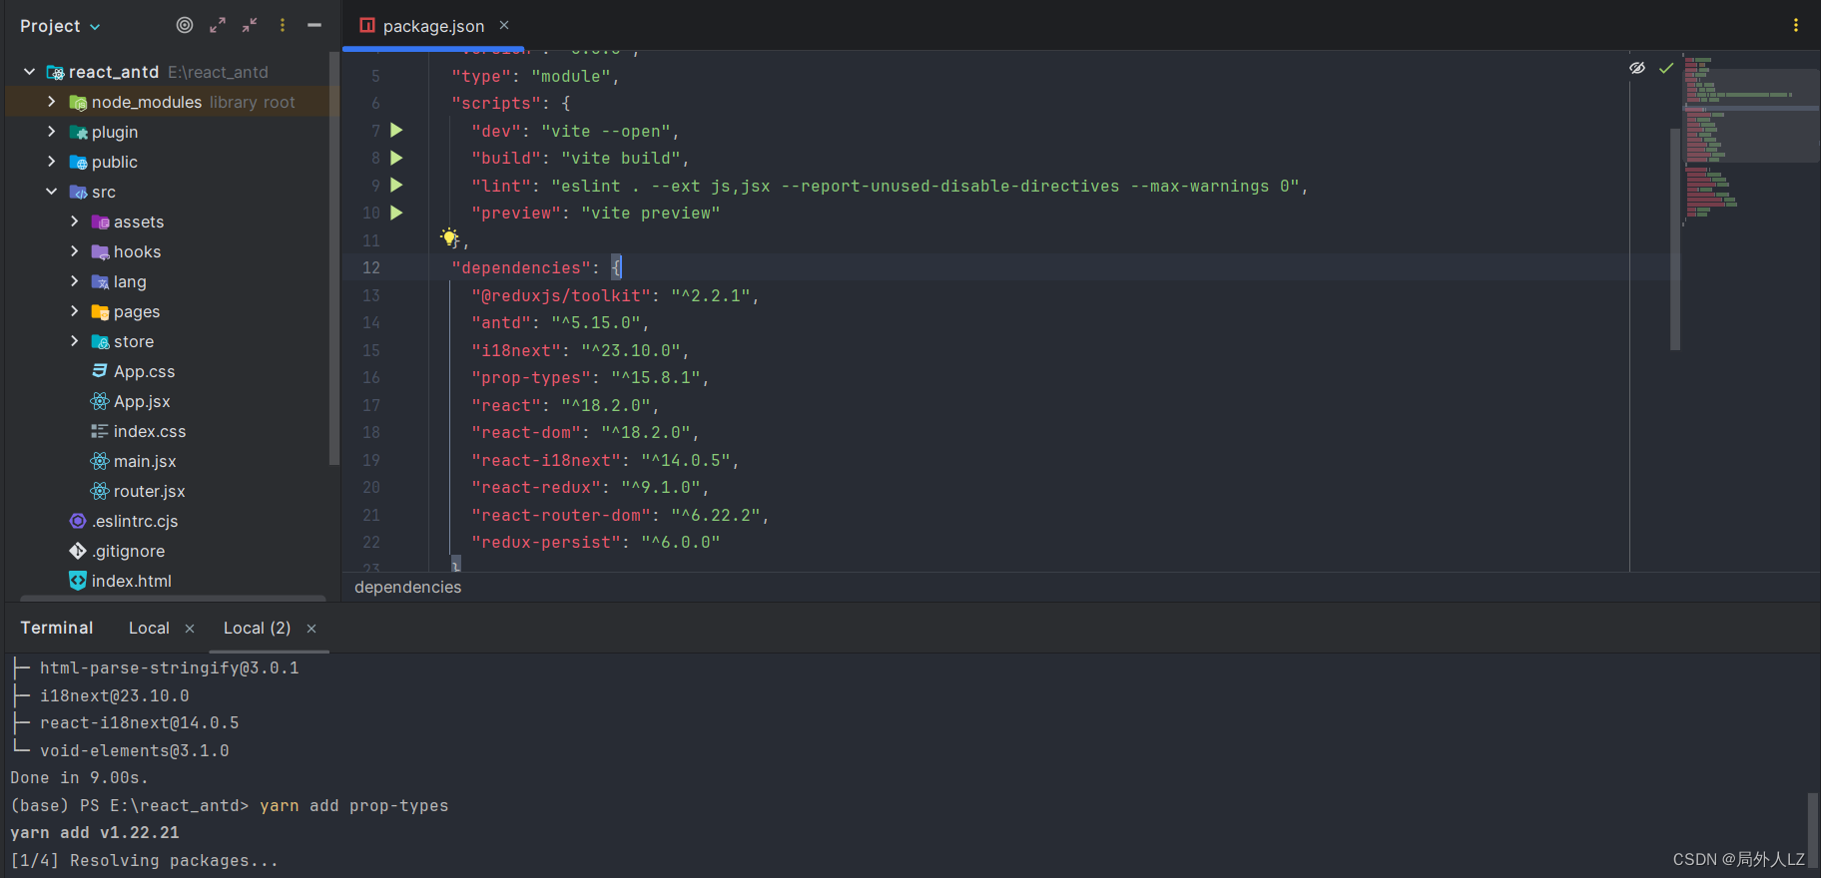The image size is (1821, 878).
Task: Select App.jsx in the project tree
Action: point(142,401)
